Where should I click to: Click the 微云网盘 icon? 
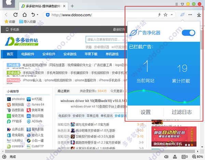(29, 116)
